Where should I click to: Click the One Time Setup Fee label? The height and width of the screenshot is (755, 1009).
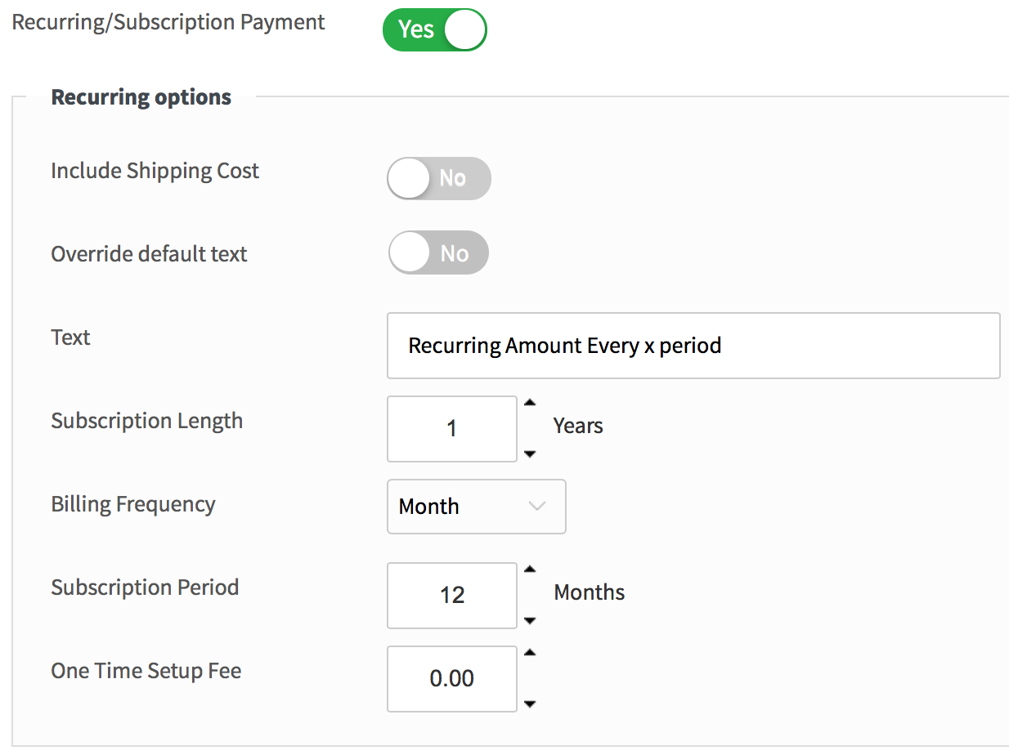(146, 671)
